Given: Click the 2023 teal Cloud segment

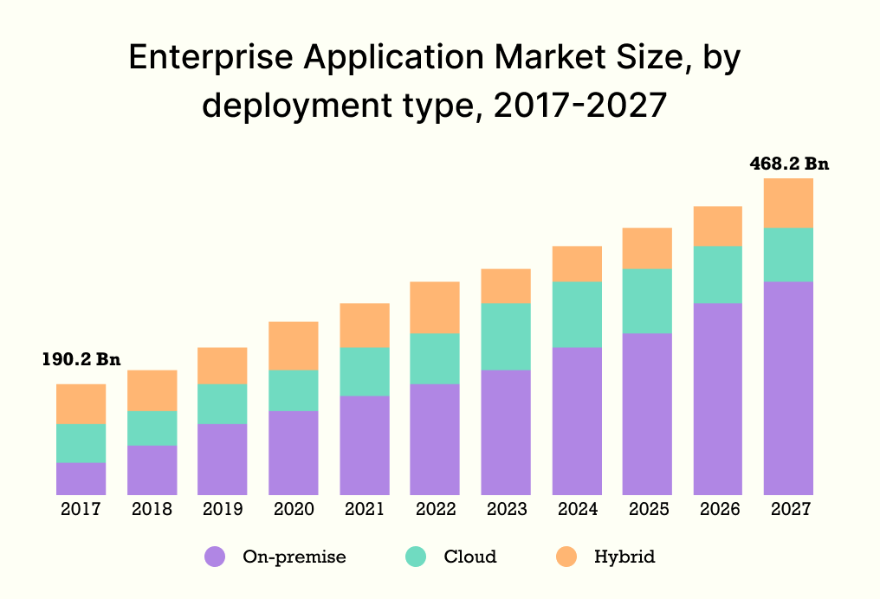Looking at the screenshot, I should (506, 337).
